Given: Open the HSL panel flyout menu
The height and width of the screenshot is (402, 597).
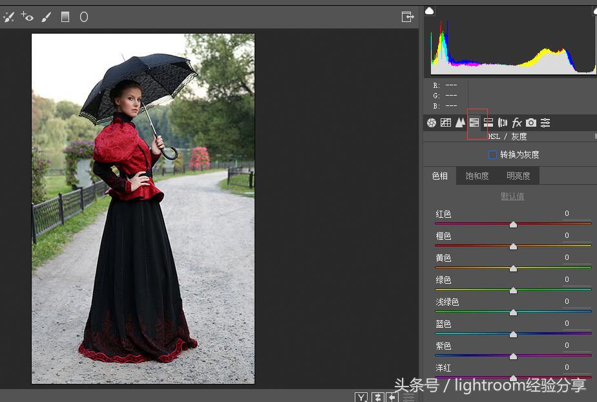Looking at the screenshot, I should (x=594, y=136).
